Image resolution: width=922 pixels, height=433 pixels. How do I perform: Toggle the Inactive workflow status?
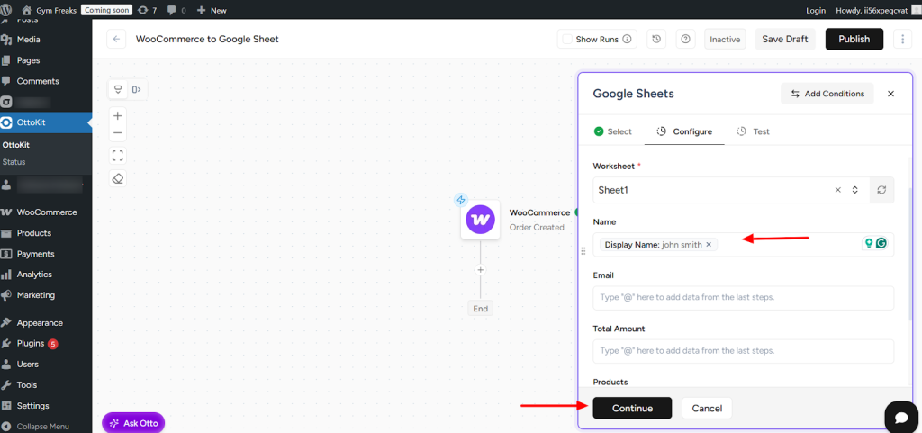pos(725,39)
